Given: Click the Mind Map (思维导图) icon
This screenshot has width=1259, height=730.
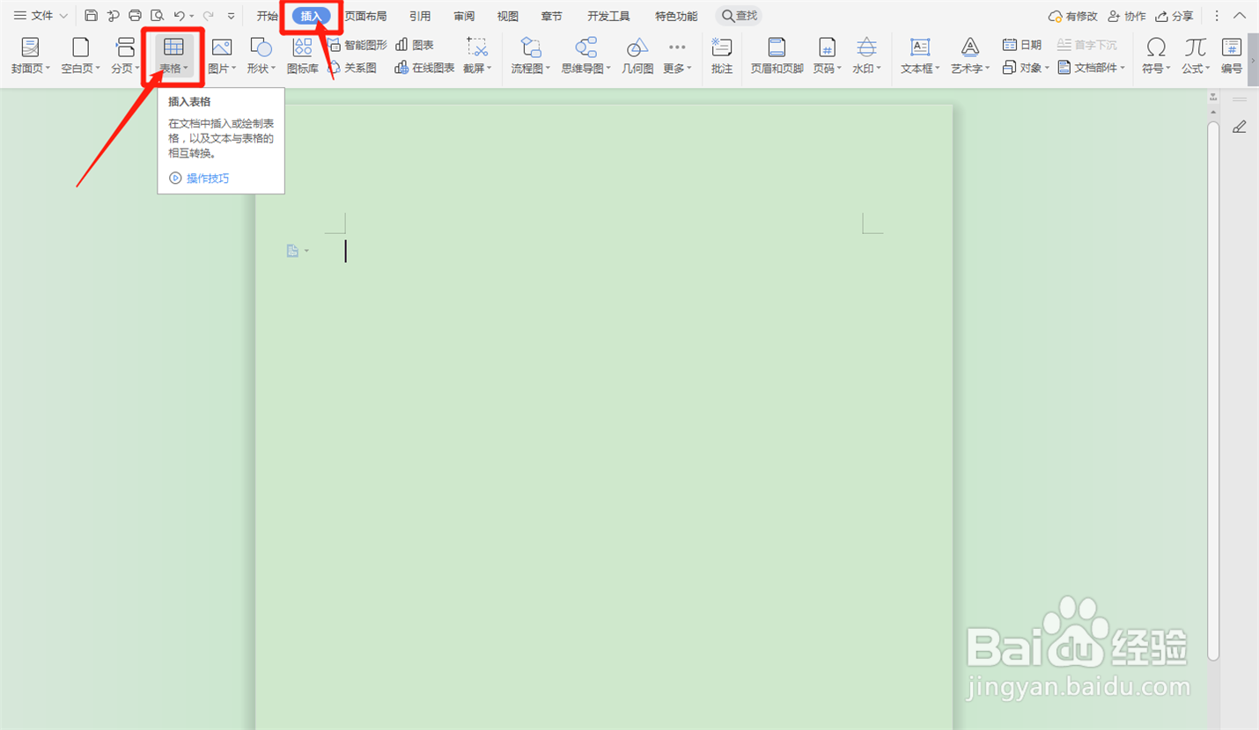Looking at the screenshot, I should click(585, 47).
